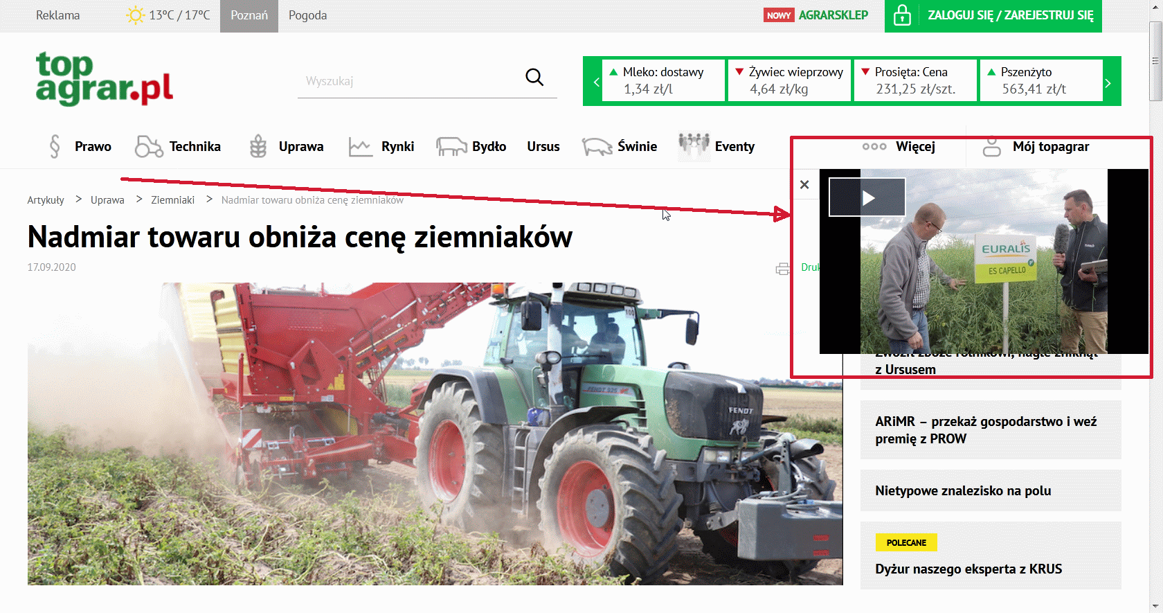
Task: Open Prosięta: Cena price ticker
Action: pyautogui.click(x=915, y=81)
